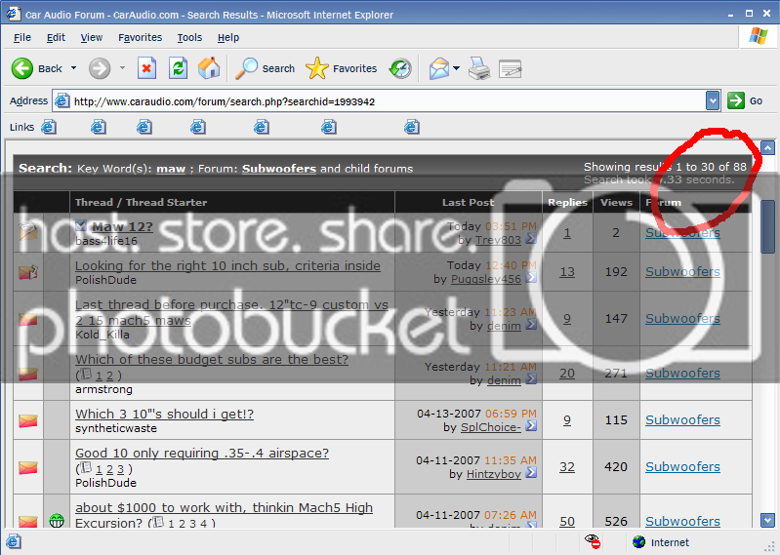780x555 pixels.
Task: Click green smiley icon on Mach5 thread
Action: click(x=57, y=521)
